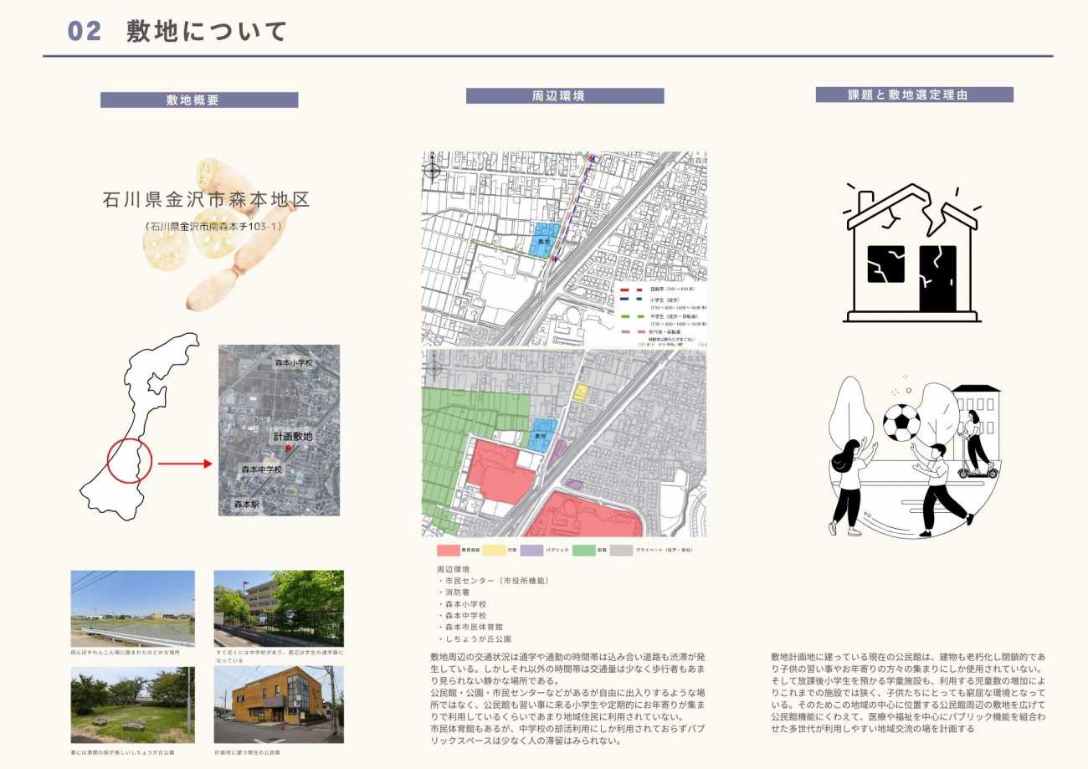Click the soccer ball in the illustration
This screenshot has width=1088, height=769.
901,423
